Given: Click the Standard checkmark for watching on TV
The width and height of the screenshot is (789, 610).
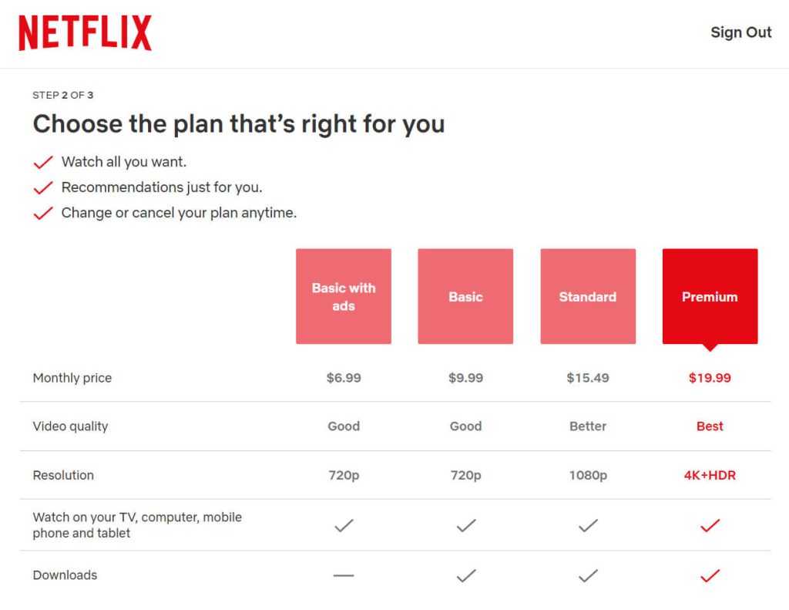Looking at the screenshot, I should click(x=587, y=525).
